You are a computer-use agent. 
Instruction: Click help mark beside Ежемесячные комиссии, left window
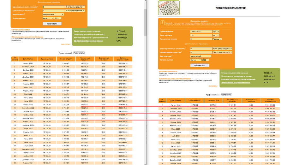34,10
